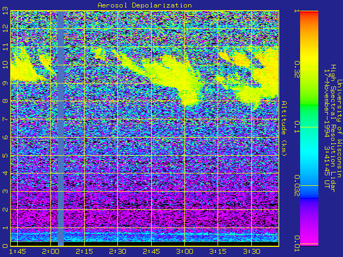Click altitude label '8' on the left axis
Screen dimensions: 343x257
click(x=5, y=101)
